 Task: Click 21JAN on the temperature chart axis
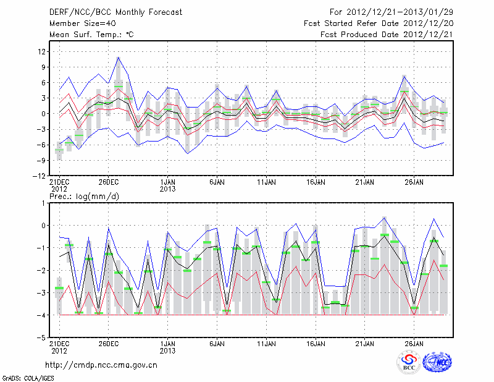click(x=365, y=182)
